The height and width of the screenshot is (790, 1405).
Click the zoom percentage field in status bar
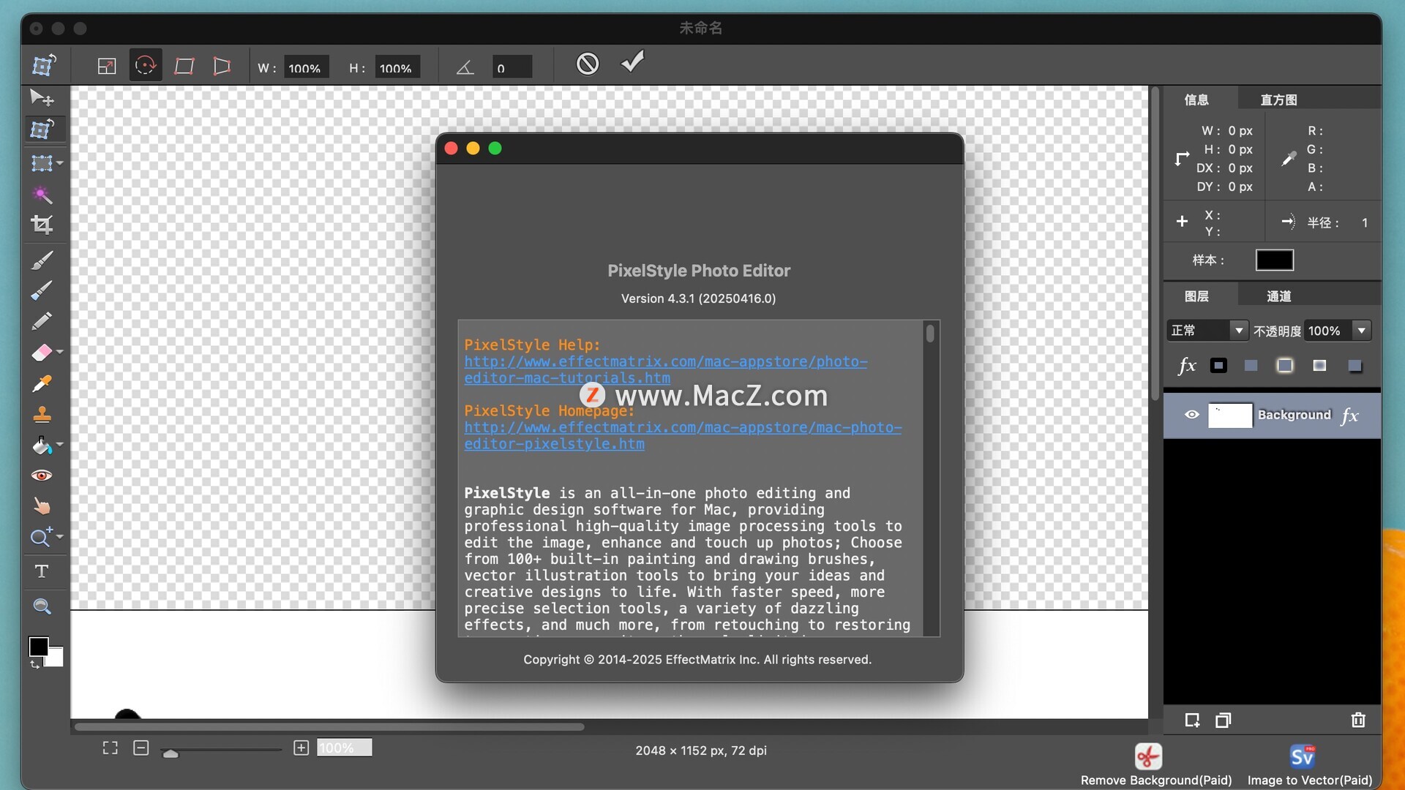click(344, 748)
